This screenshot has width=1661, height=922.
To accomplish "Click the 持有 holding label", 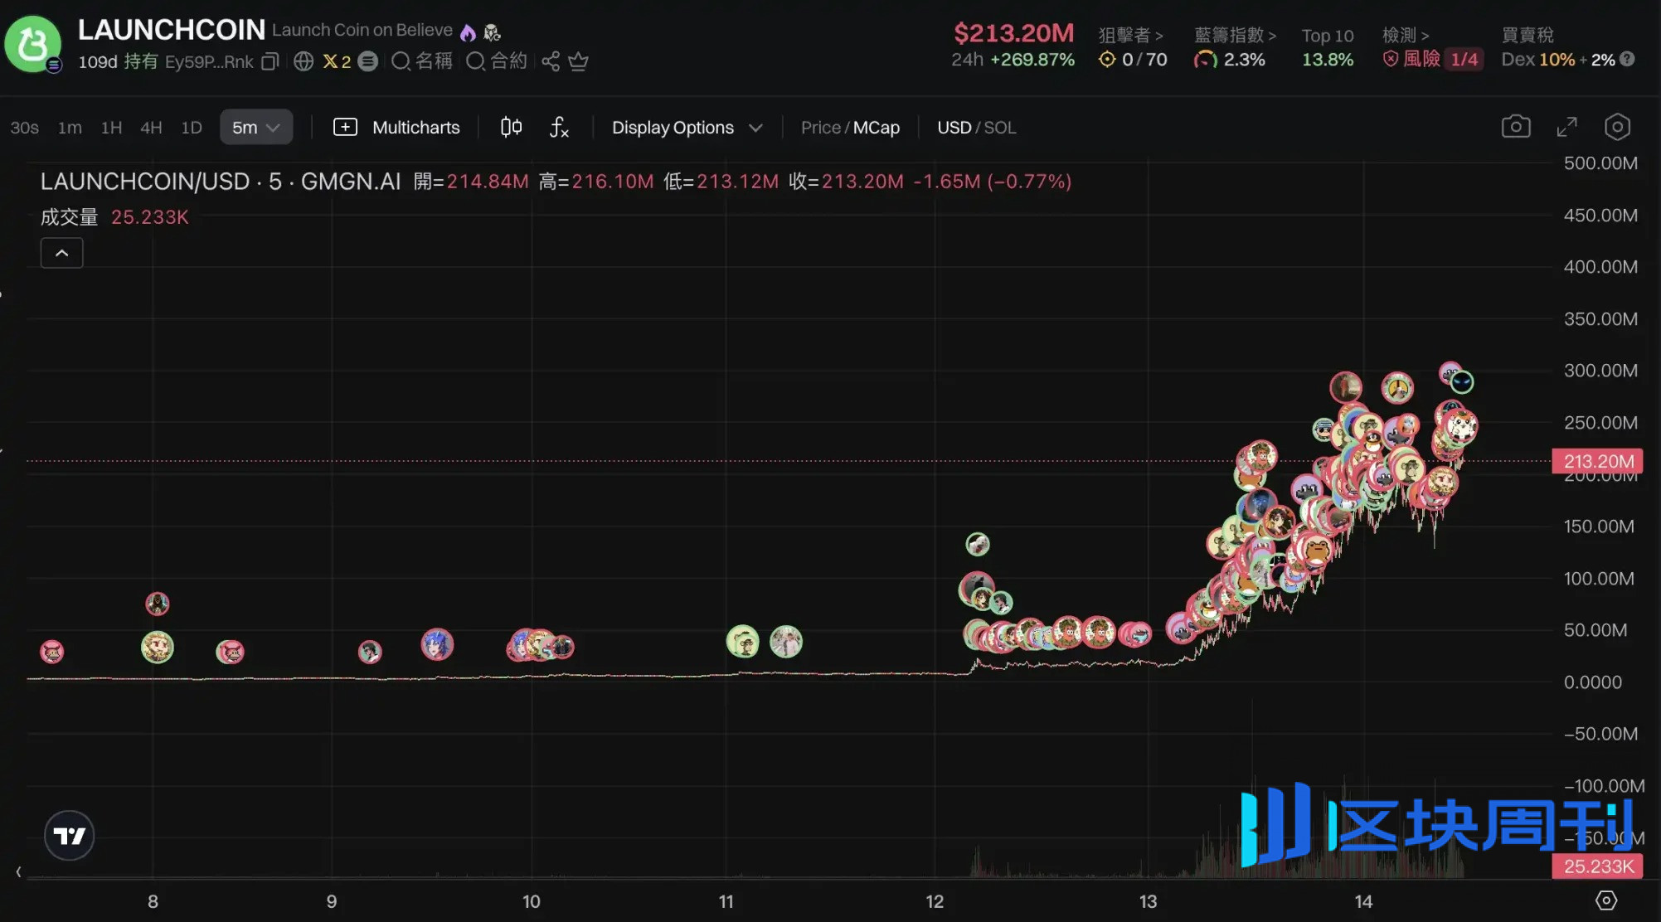I will pyautogui.click(x=141, y=61).
